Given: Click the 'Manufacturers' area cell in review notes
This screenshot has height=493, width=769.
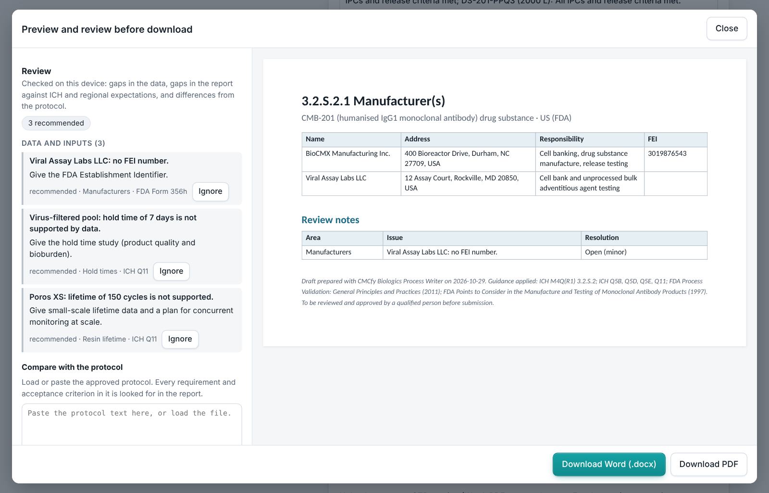Looking at the screenshot, I should [342, 252].
